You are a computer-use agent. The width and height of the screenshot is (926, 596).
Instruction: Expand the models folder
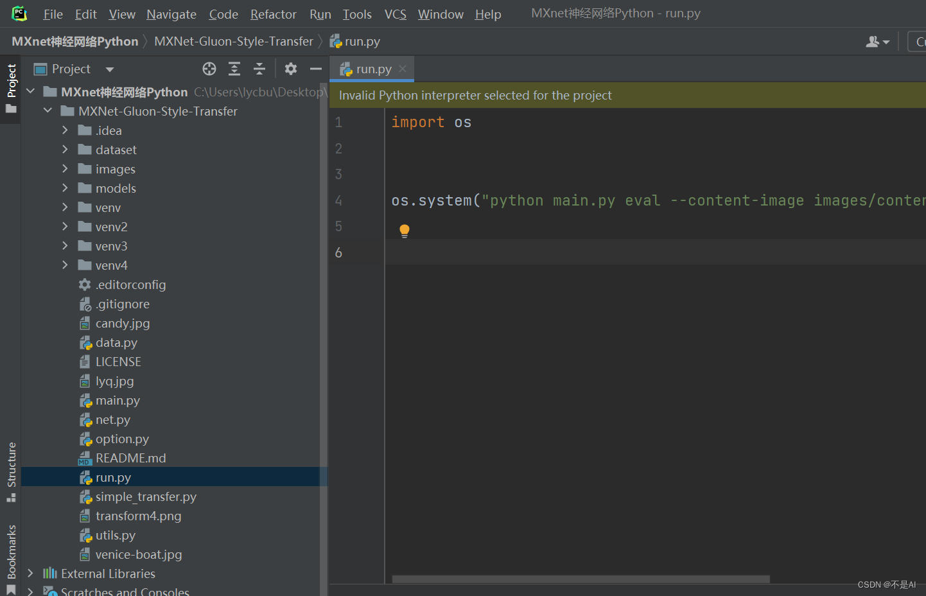click(65, 188)
